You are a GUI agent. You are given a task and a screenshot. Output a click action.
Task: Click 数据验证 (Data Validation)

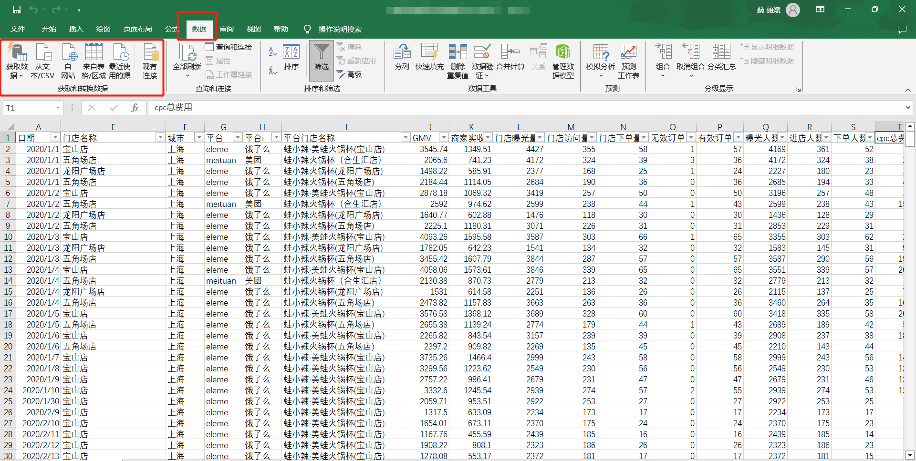[482, 61]
